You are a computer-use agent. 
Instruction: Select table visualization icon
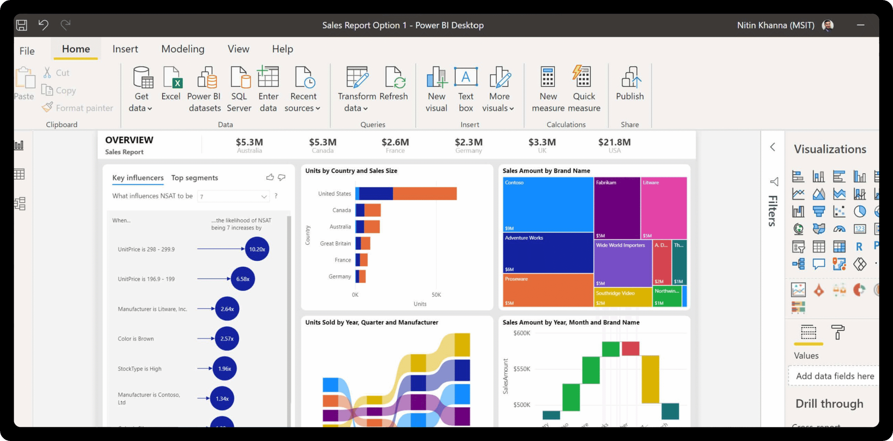click(819, 246)
